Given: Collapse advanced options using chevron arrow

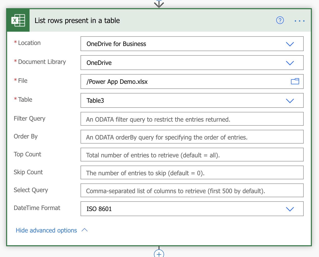Looking at the screenshot, I should tap(85, 230).
